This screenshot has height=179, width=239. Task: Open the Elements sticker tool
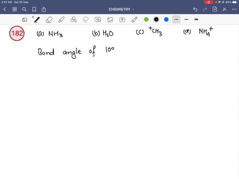point(98,20)
